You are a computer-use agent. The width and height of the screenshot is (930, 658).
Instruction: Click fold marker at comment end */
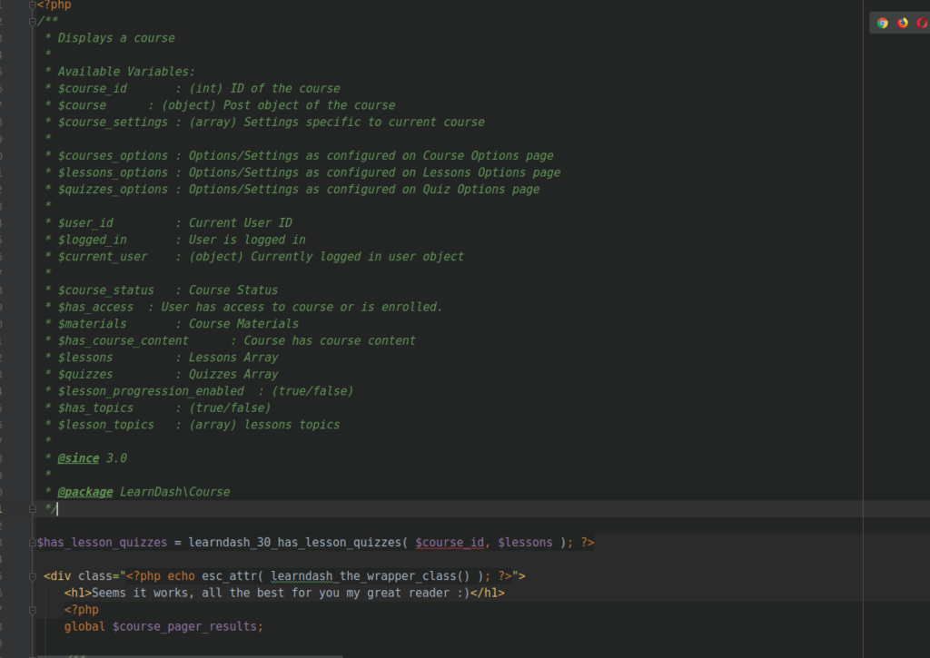tap(33, 509)
